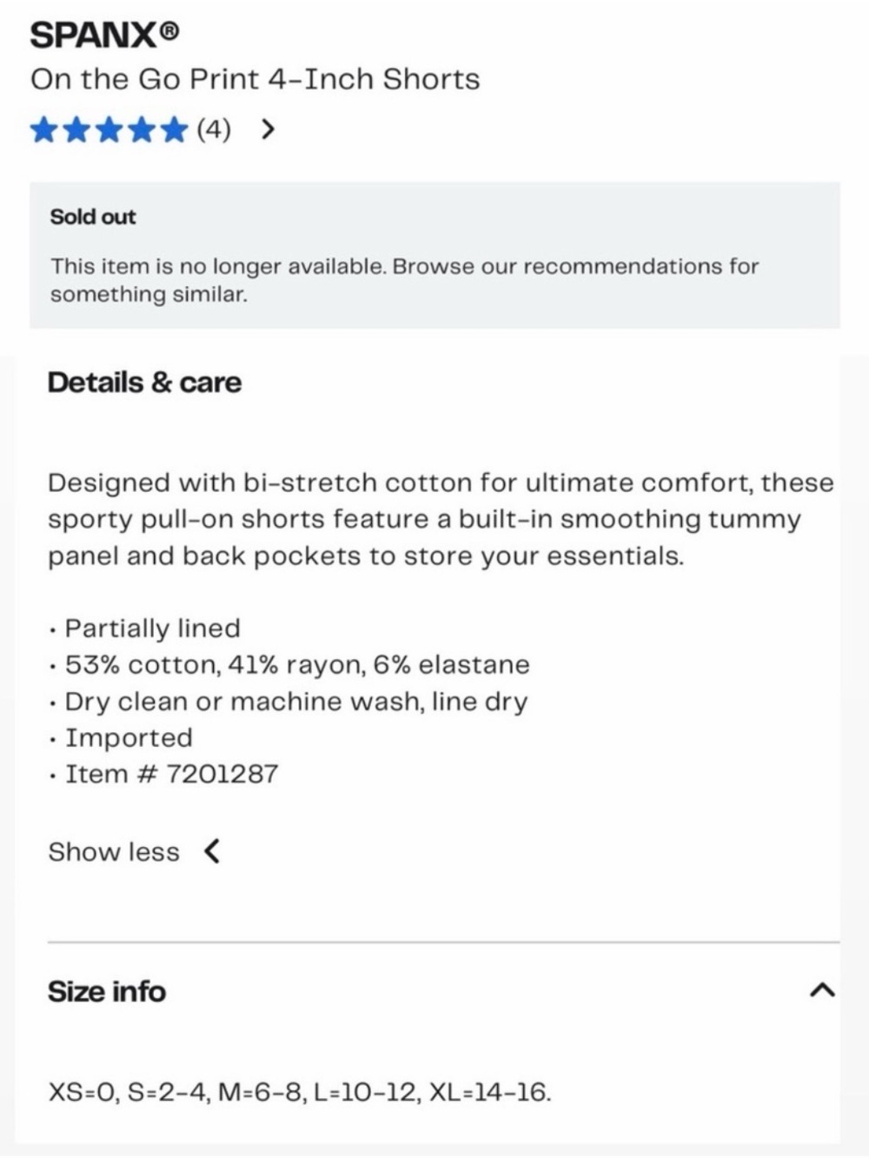Click the fabric composition line 53% cotton
Viewport: 869px width, 1159px height.
tap(297, 665)
